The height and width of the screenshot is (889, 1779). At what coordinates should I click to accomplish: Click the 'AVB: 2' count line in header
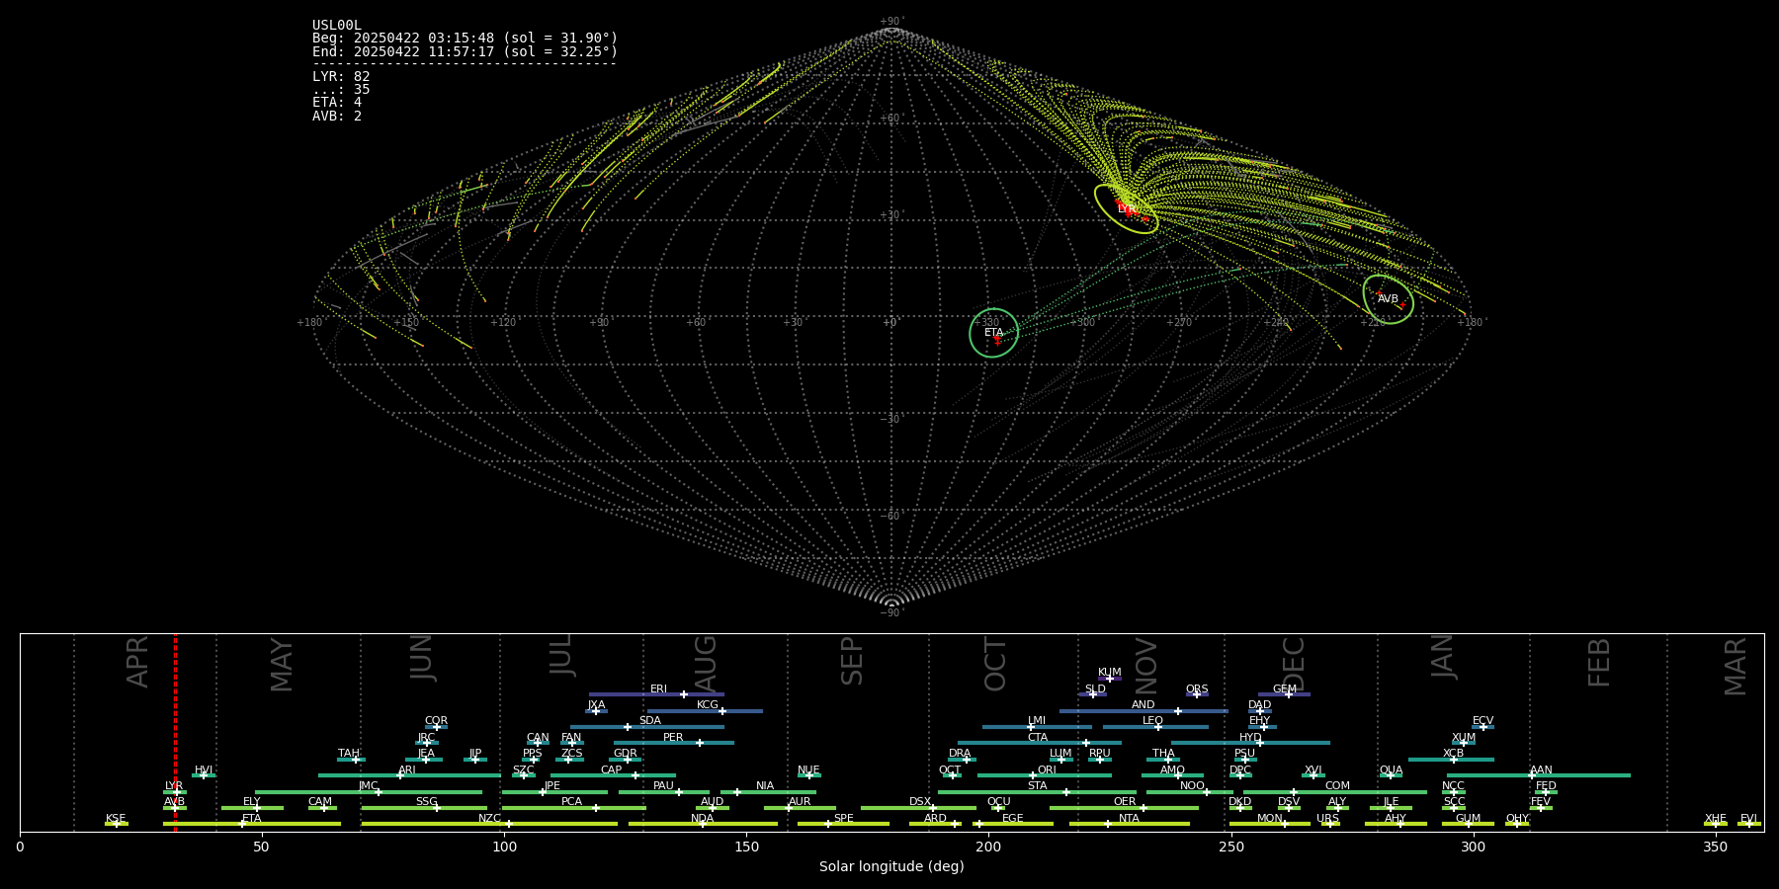(x=337, y=117)
